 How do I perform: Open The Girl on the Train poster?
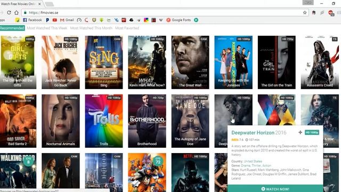point(277,62)
